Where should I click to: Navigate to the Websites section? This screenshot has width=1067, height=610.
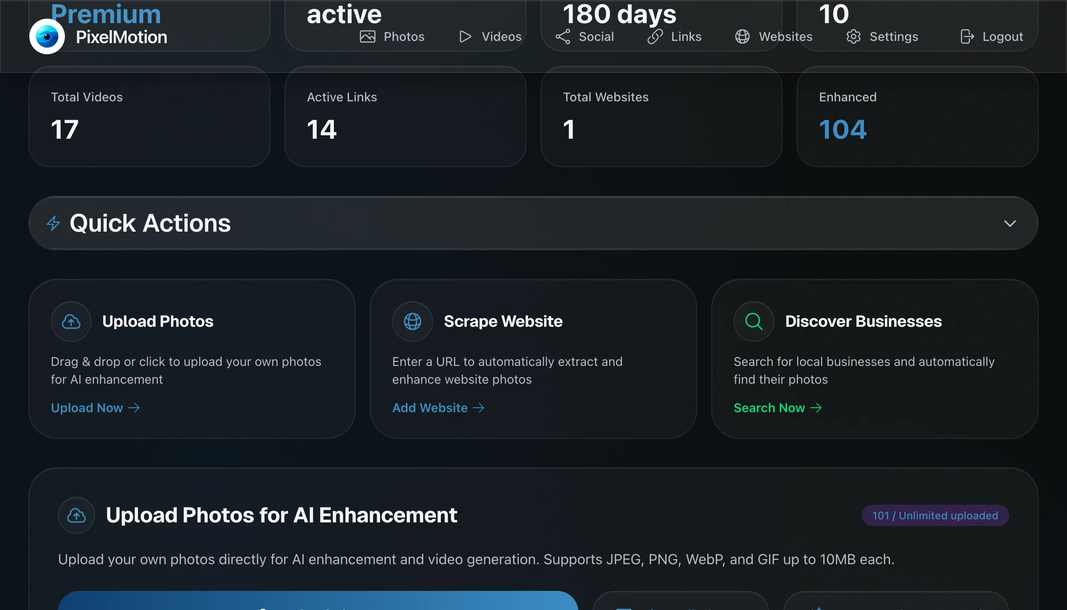[x=774, y=36]
